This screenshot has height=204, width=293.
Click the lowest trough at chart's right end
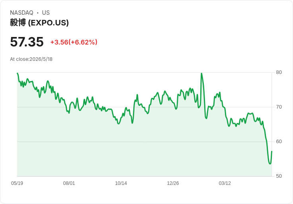tap(270, 164)
